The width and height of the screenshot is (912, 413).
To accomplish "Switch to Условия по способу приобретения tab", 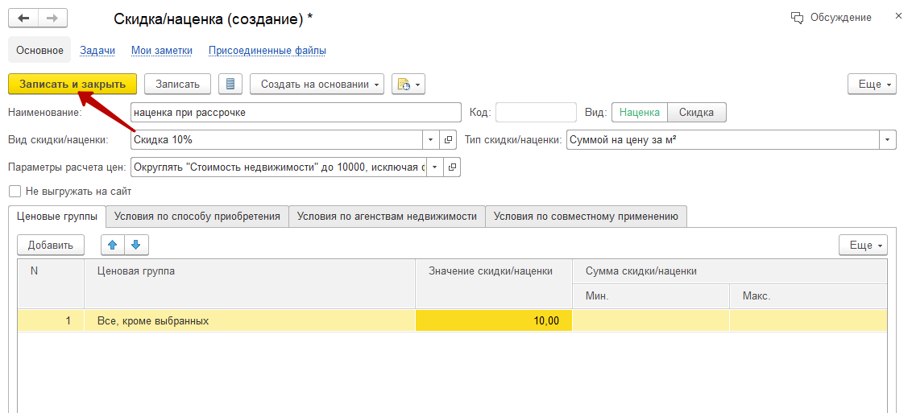I will click(197, 216).
